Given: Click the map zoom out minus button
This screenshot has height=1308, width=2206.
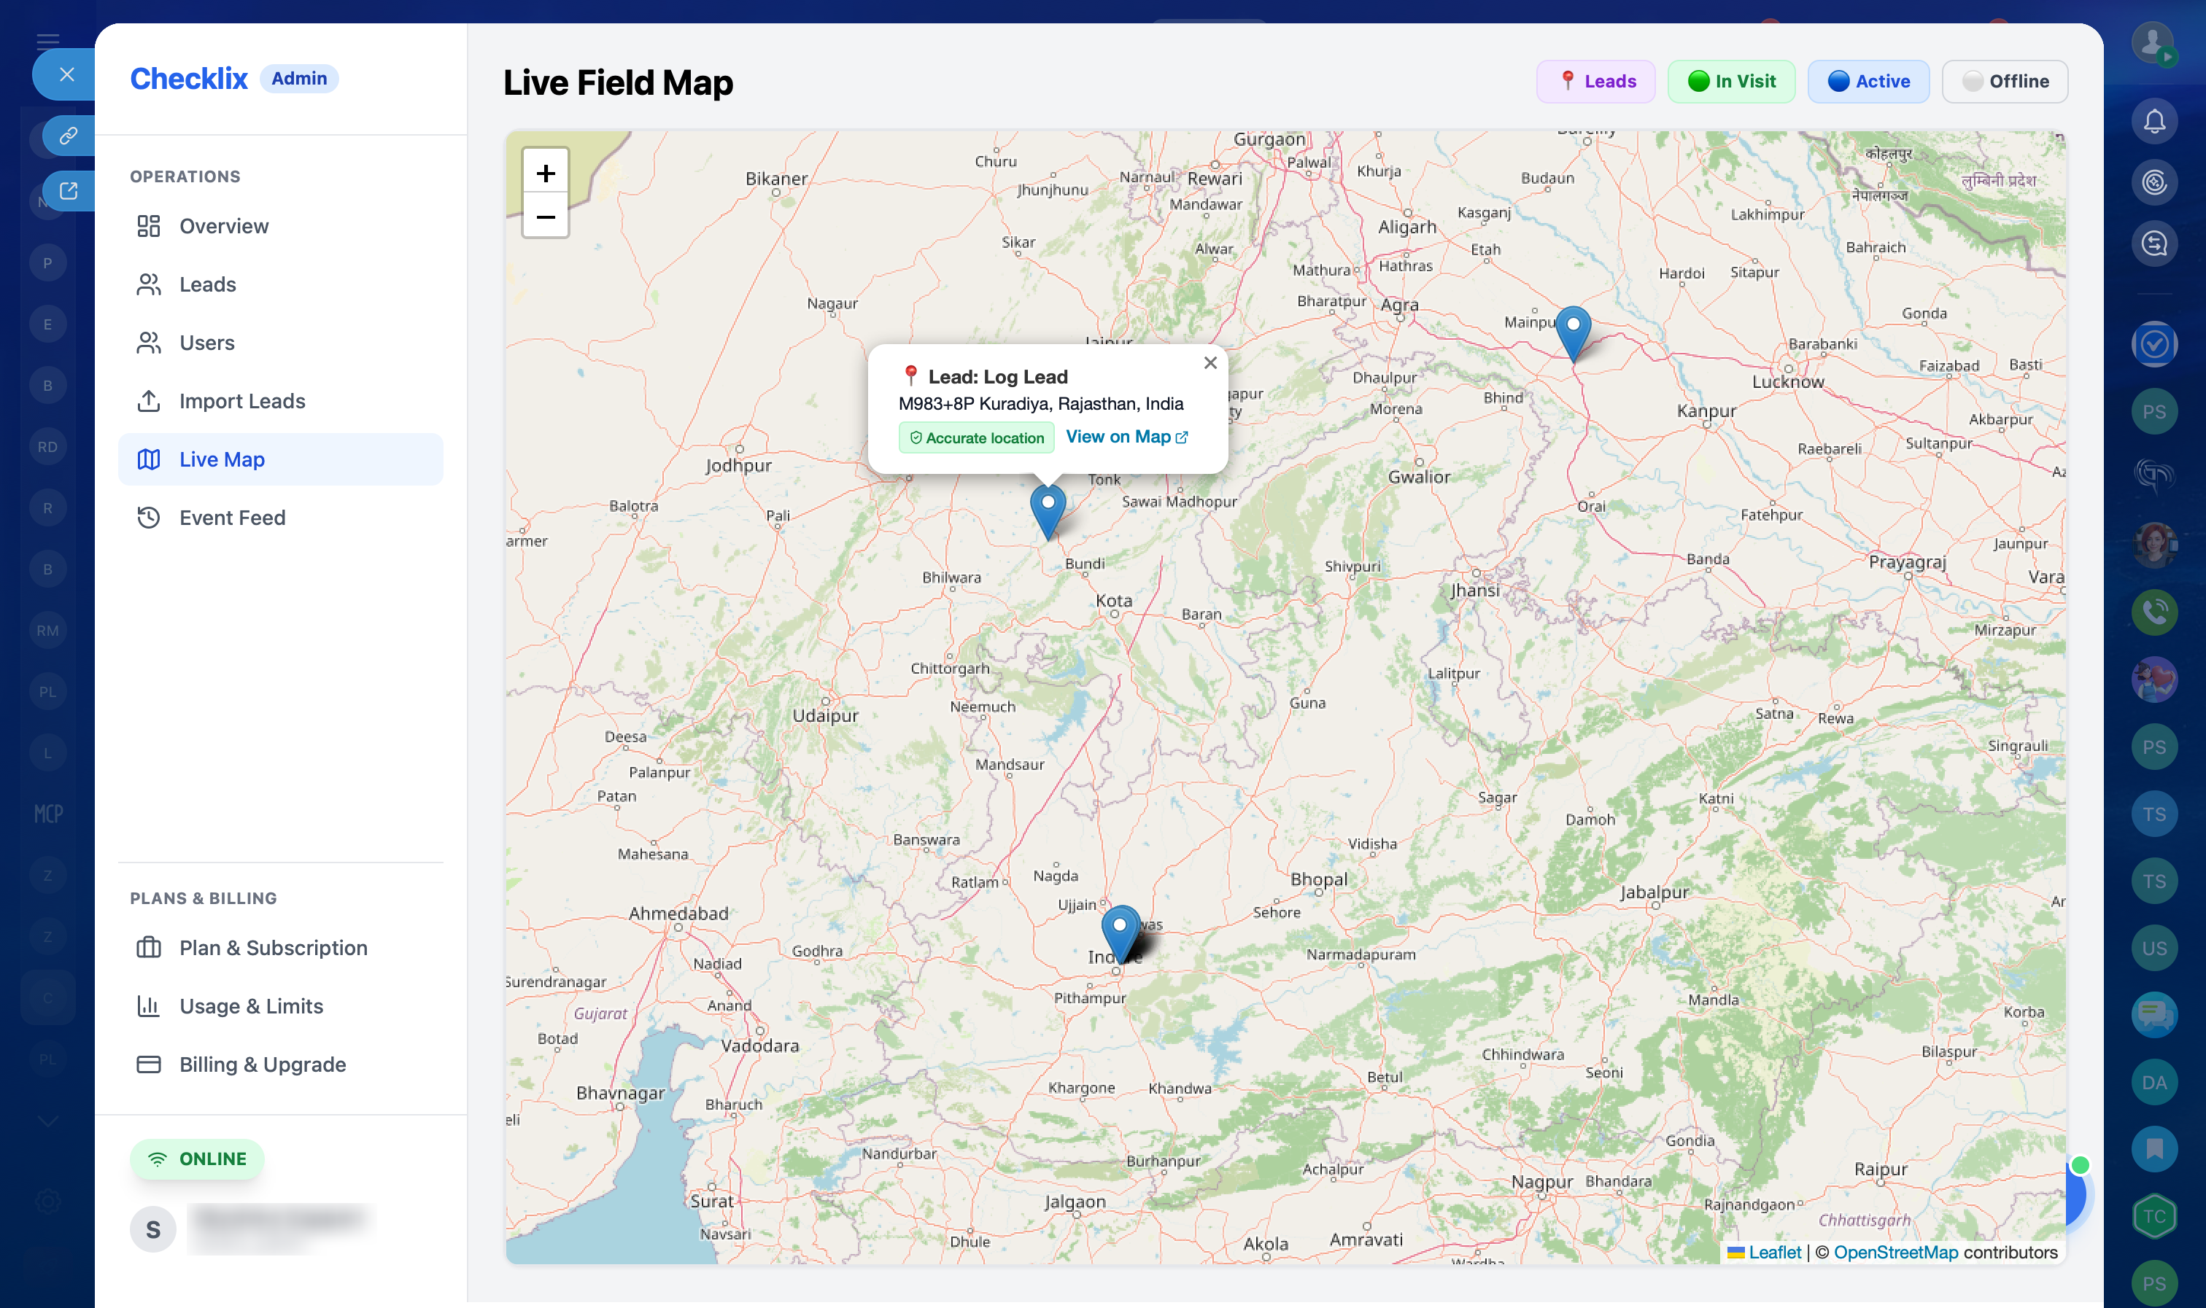Looking at the screenshot, I should tap(545, 217).
